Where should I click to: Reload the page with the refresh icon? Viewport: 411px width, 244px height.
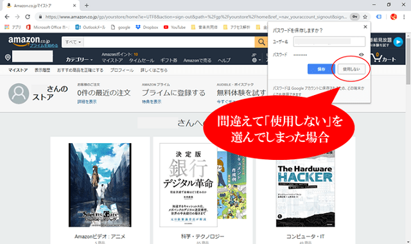(x=28, y=17)
